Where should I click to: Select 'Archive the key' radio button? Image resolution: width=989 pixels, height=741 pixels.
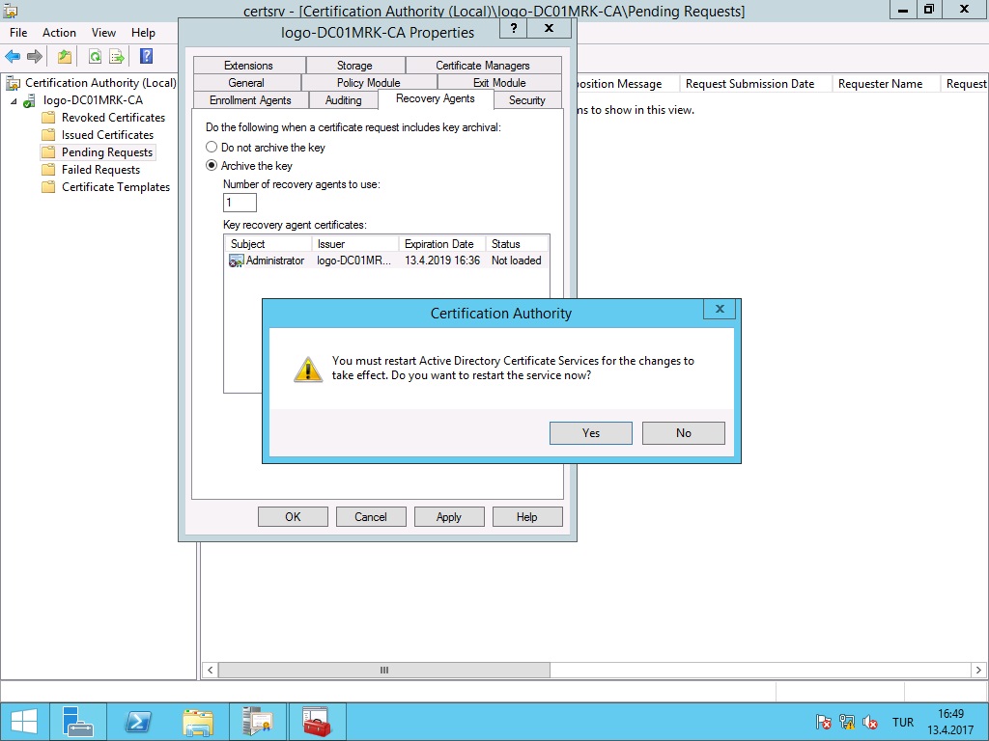click(x=212, y=165)
